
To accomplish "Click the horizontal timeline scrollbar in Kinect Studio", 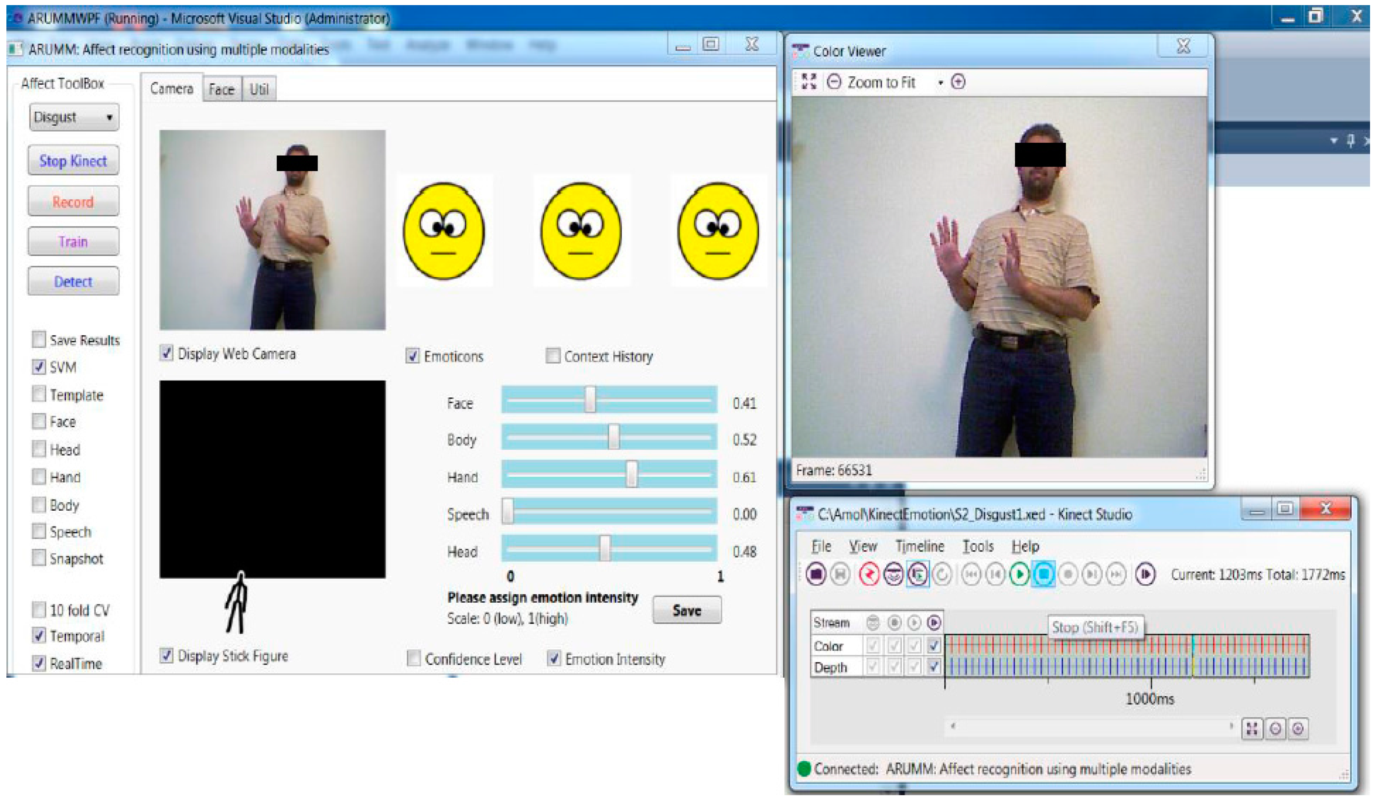I will [1092, 726].
